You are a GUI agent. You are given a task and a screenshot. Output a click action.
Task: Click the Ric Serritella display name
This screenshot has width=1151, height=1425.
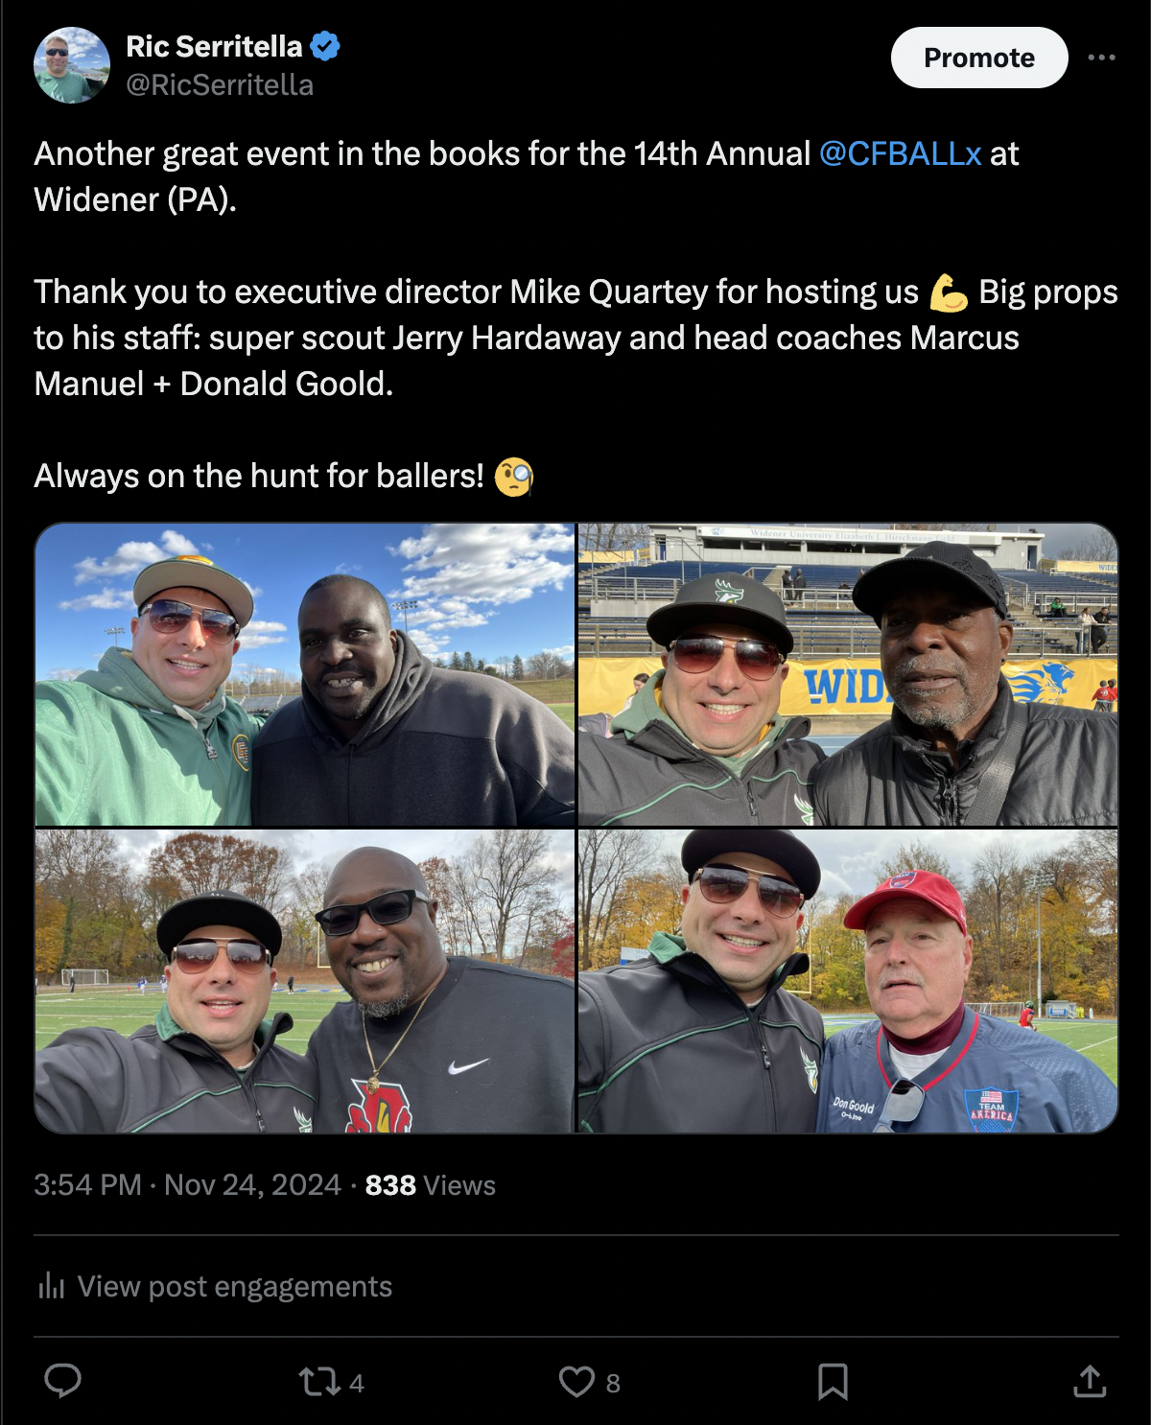coord(214,46)
